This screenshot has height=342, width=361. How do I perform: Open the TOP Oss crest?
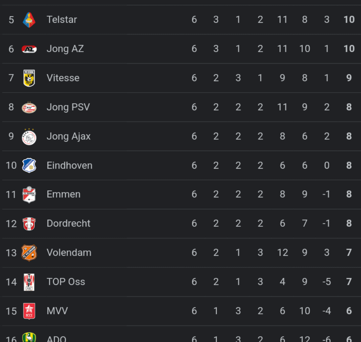click(29, 282)
